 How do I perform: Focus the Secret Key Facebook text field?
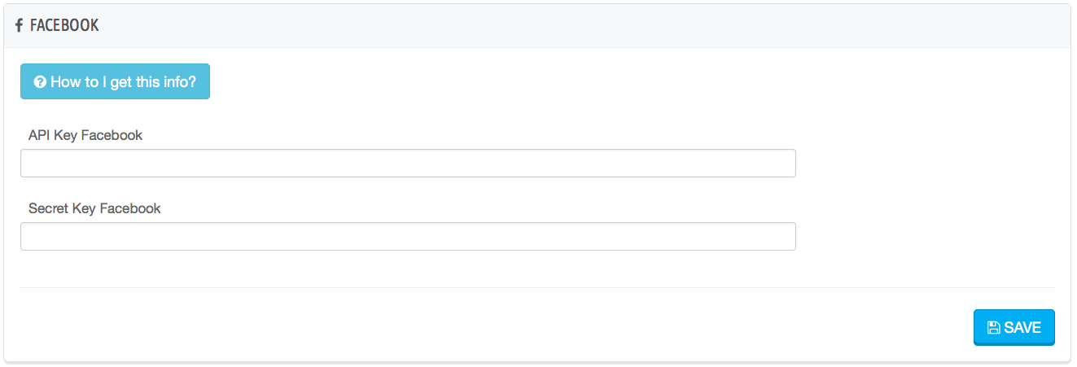[x=407, y=236]
